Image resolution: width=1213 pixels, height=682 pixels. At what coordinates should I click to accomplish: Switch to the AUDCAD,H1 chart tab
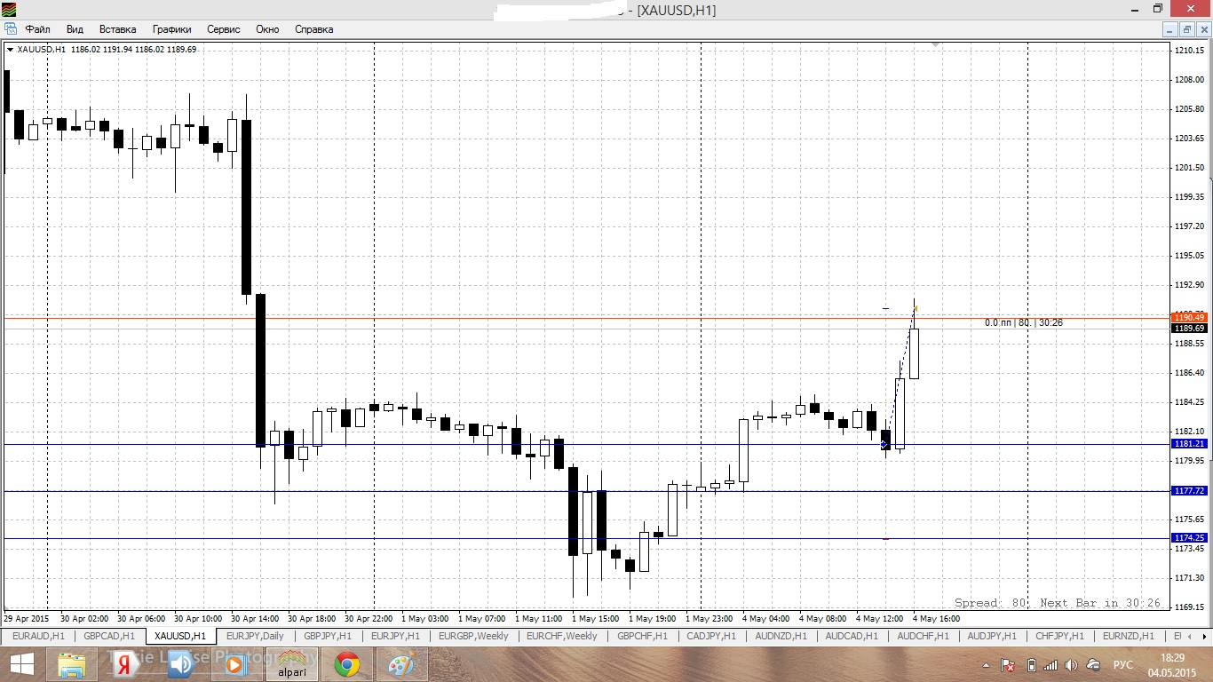[852, 637]
